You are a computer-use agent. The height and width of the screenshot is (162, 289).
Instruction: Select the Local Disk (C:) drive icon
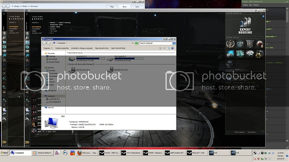tap(72, 59)
